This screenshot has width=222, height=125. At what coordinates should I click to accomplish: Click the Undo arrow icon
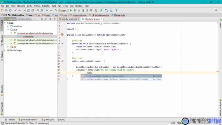[x=15, y=10]
